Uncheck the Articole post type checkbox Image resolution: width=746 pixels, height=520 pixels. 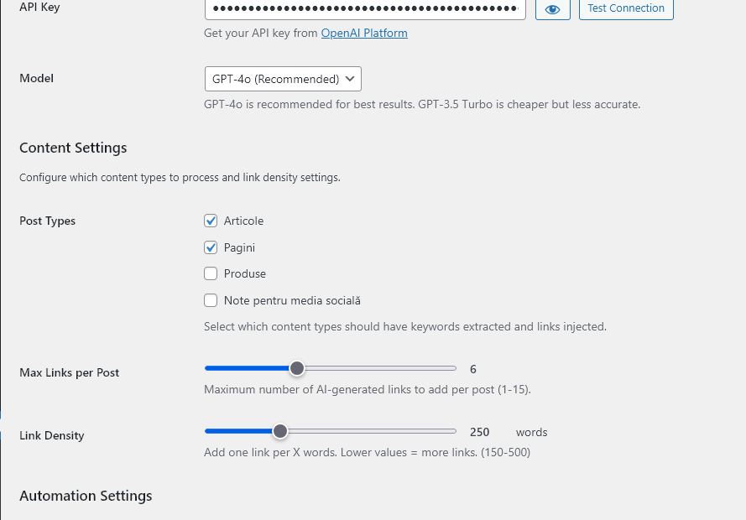click(211, 221)
